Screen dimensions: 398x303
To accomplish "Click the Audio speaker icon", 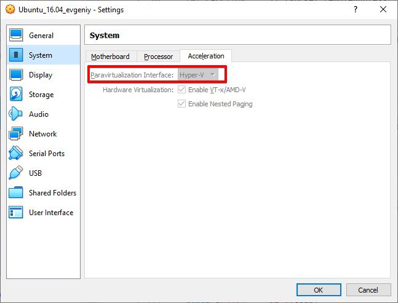I will [15, 114].
